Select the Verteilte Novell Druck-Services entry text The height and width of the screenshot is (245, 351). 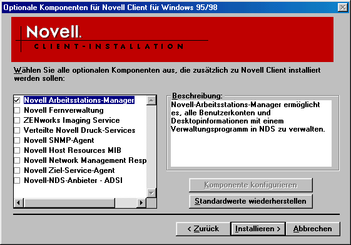click(x=79, y=130)
